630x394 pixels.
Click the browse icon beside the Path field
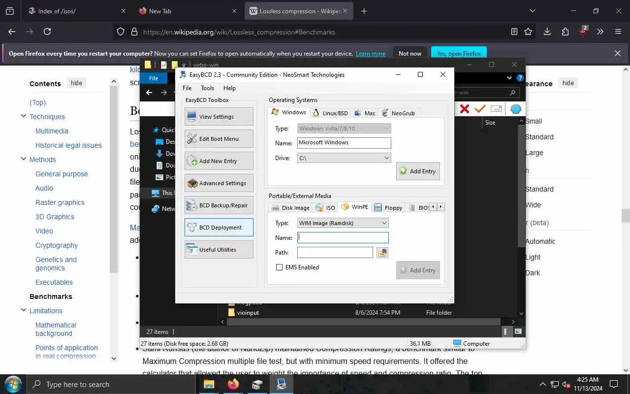point(382,253)
